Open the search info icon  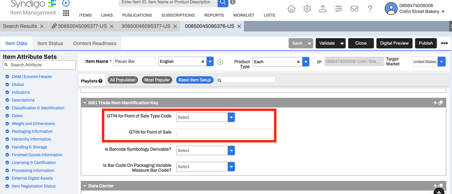click(233, 2)
